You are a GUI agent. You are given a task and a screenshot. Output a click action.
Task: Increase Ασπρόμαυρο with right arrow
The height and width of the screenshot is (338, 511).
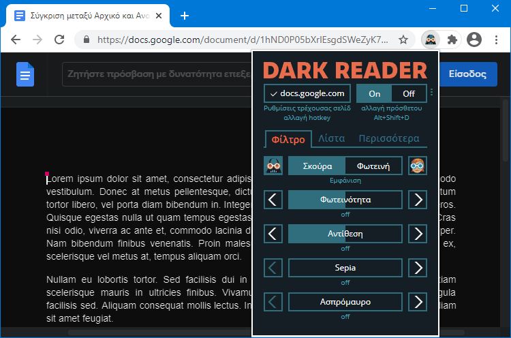[x=418, y=302]
